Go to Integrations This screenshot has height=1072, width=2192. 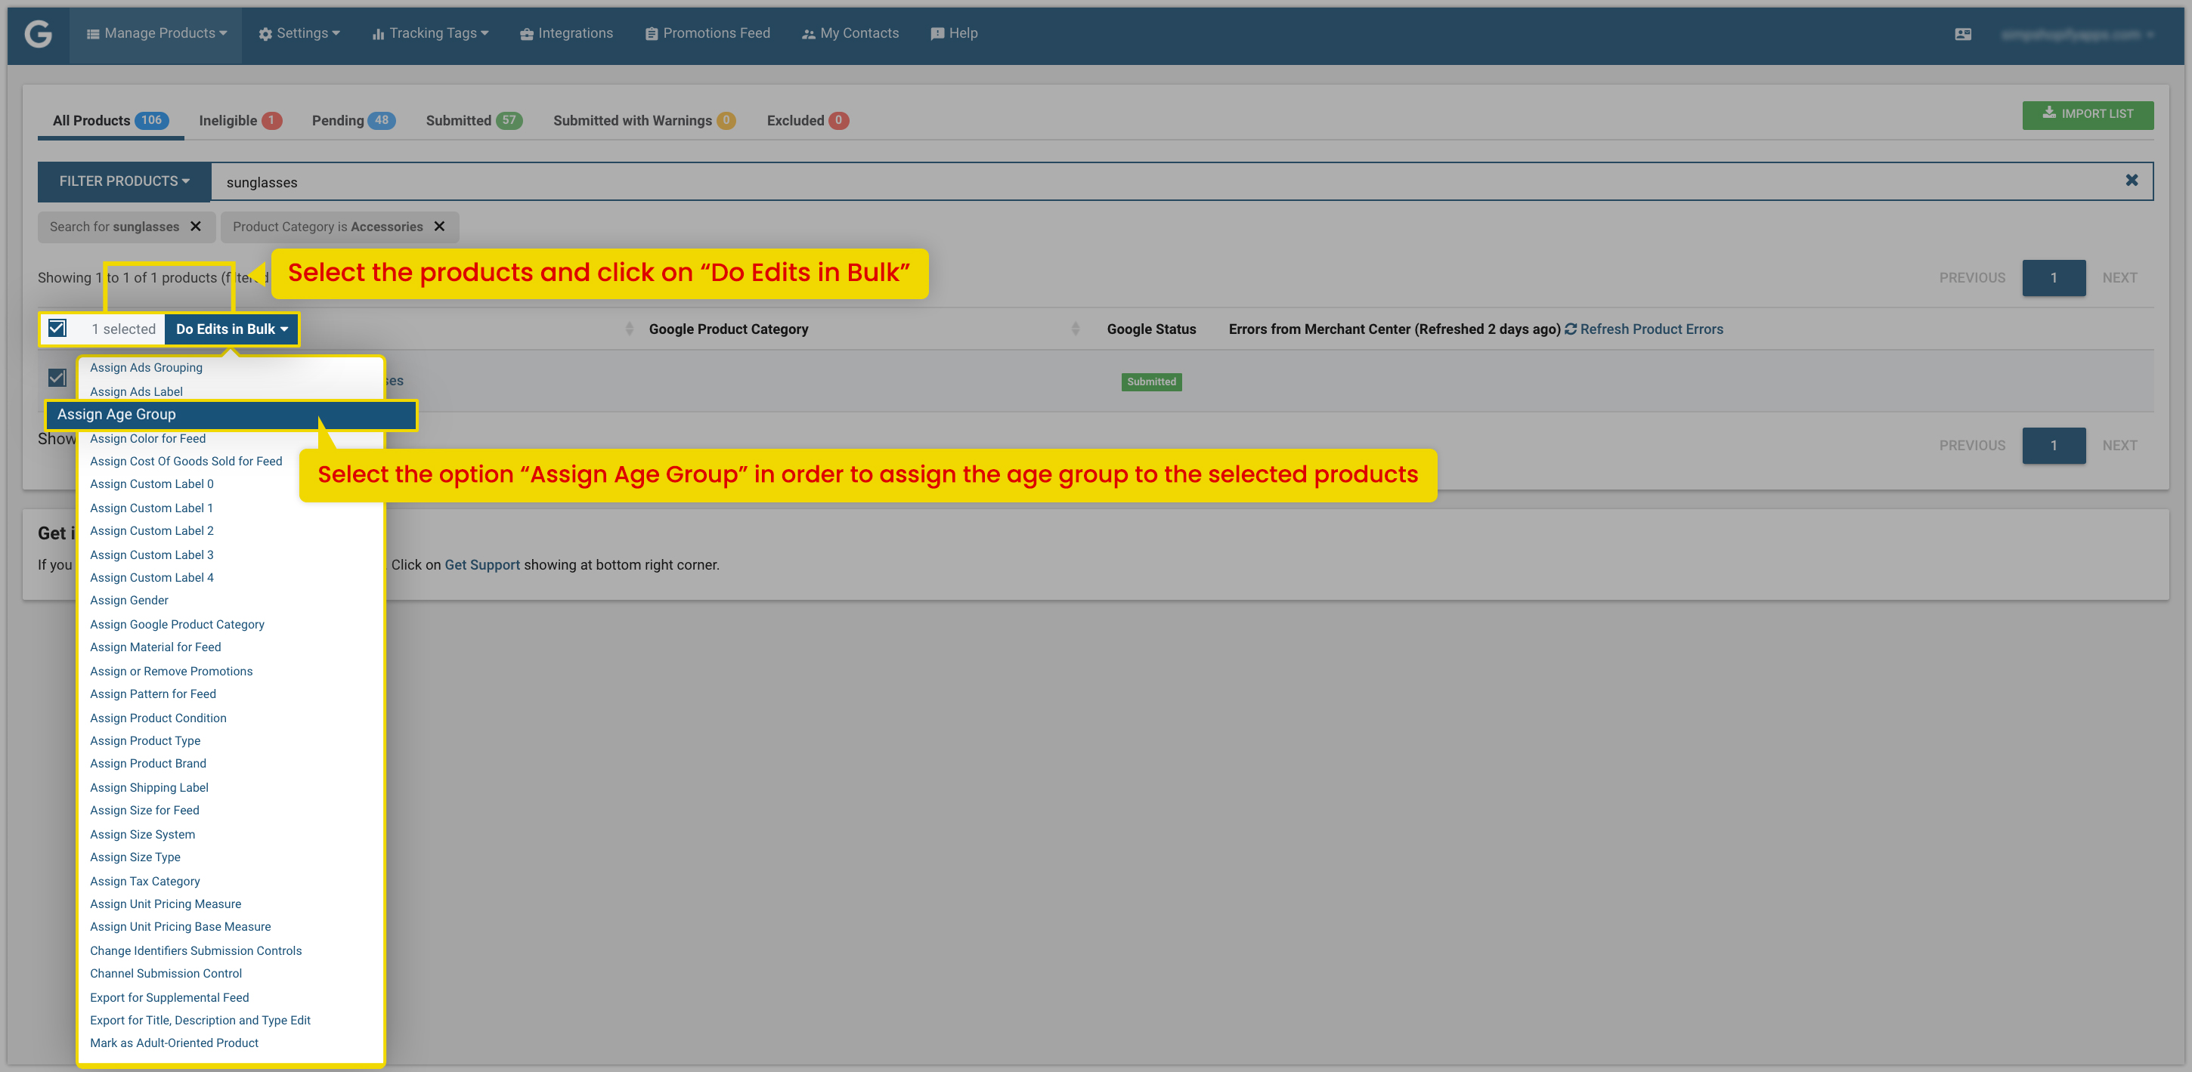(x=566, y=33)
